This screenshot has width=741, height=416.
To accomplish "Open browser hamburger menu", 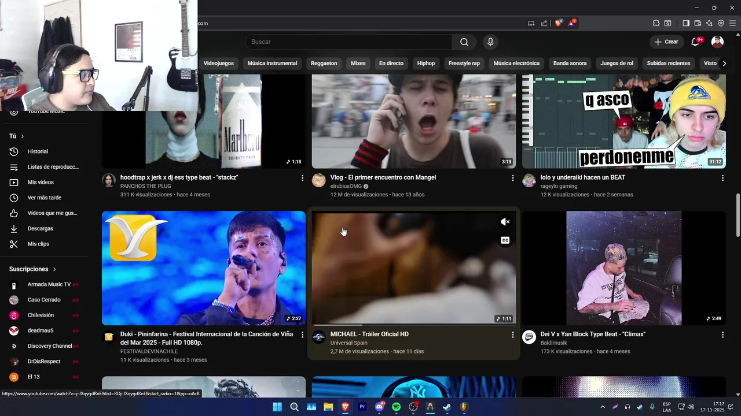I will pyautogui.click(x=732, y=23).
